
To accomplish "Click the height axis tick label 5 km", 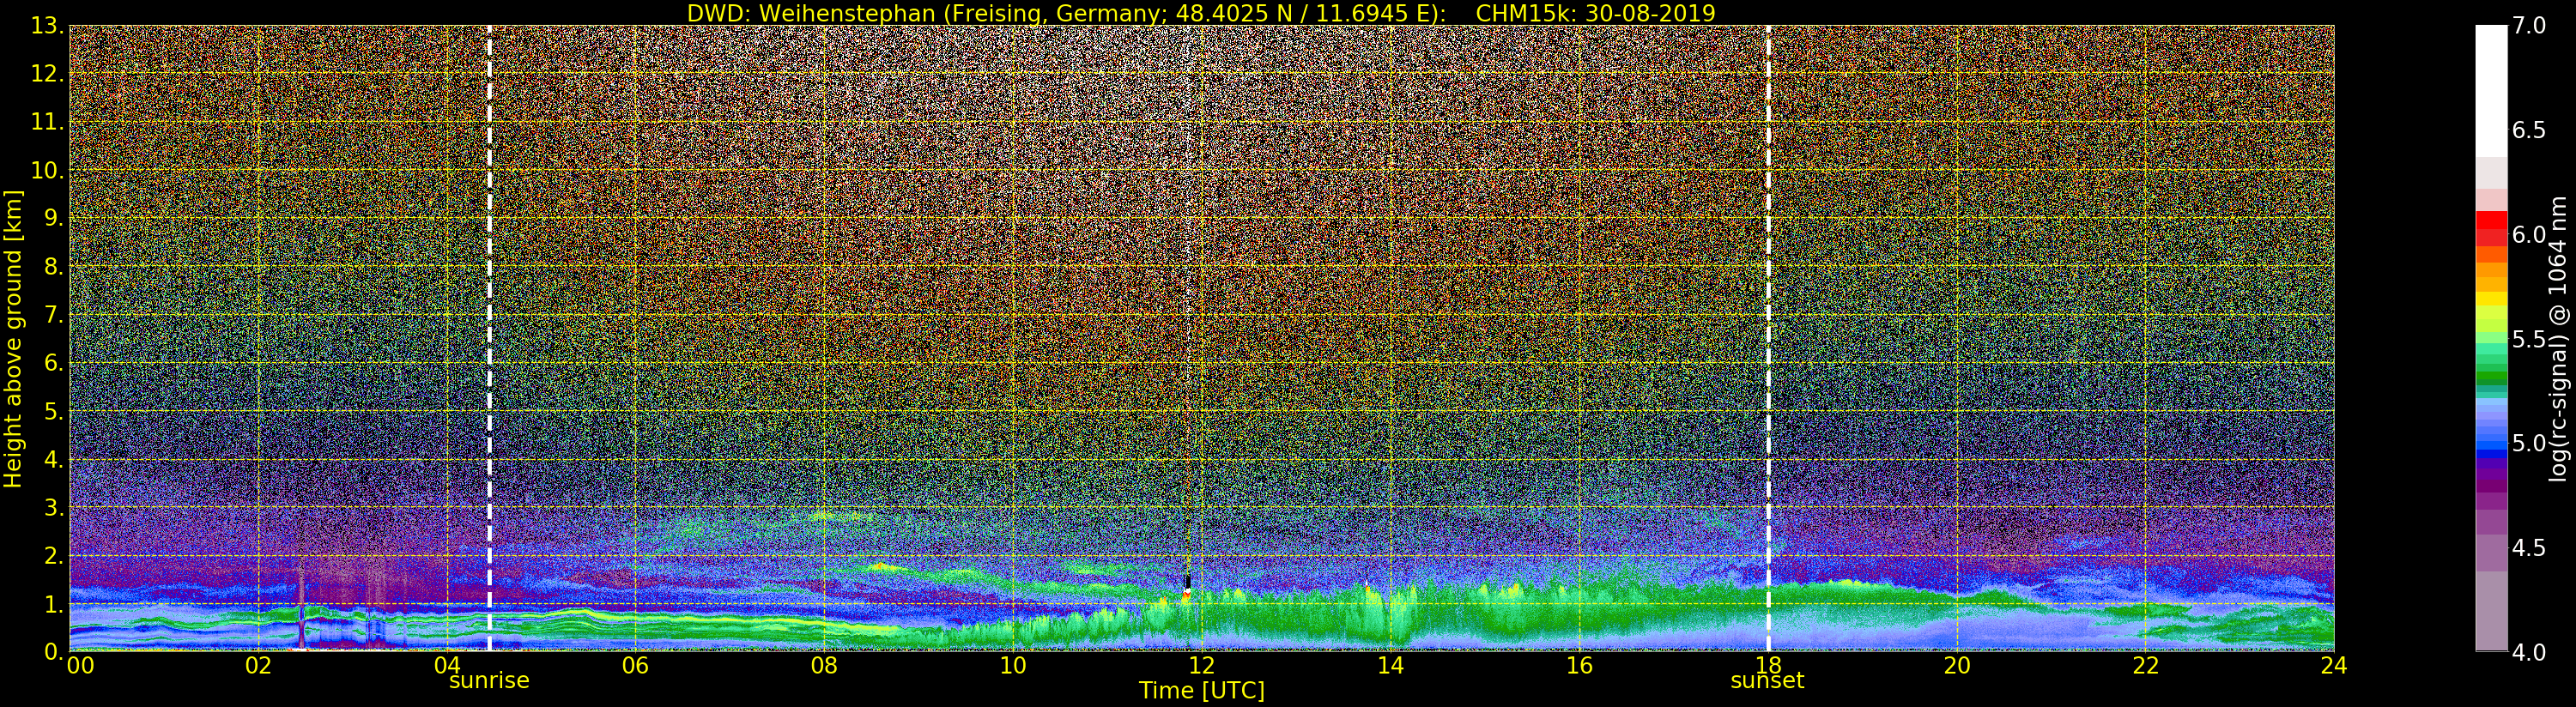I will tap(53, 411).
